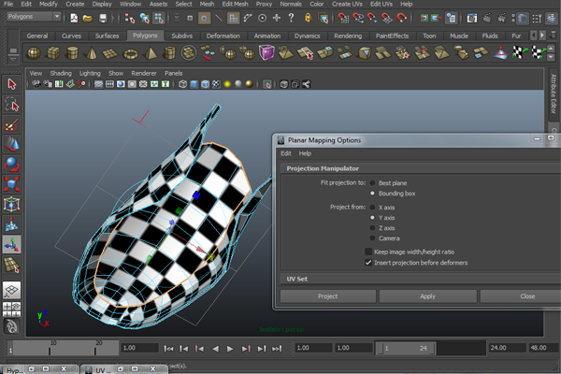Activate the Rotate tool sphere icon
This screenshot has height=374, width=561.
pyautogui.click(x=12, y=165)
